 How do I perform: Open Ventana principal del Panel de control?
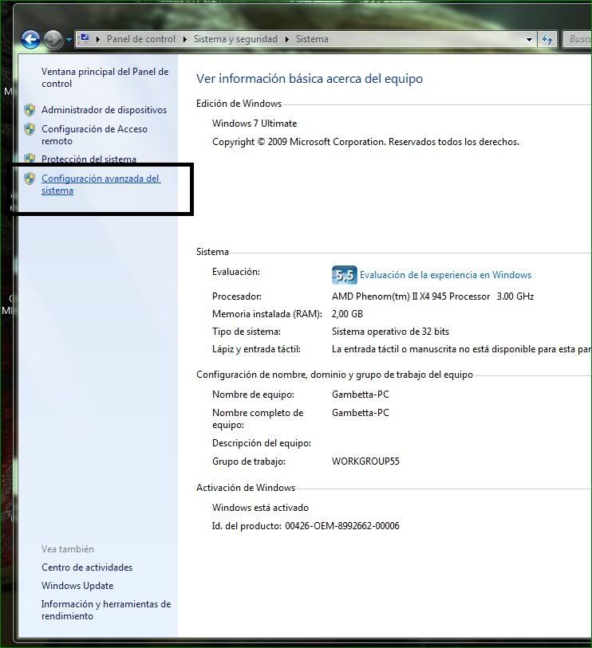tap(105, 77)
